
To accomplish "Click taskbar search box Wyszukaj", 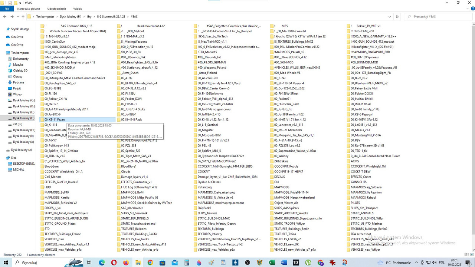I will point(47,262).
